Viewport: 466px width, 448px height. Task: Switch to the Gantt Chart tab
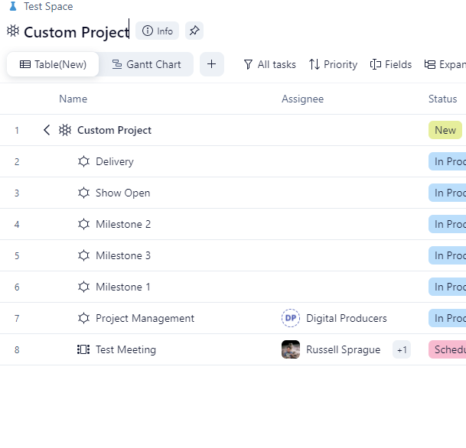point(146,64)
